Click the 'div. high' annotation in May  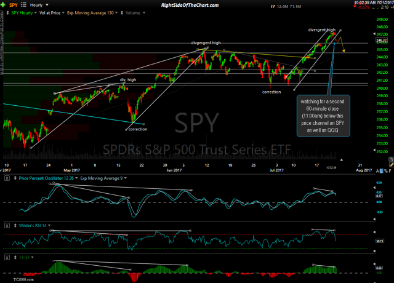(128, 79)
